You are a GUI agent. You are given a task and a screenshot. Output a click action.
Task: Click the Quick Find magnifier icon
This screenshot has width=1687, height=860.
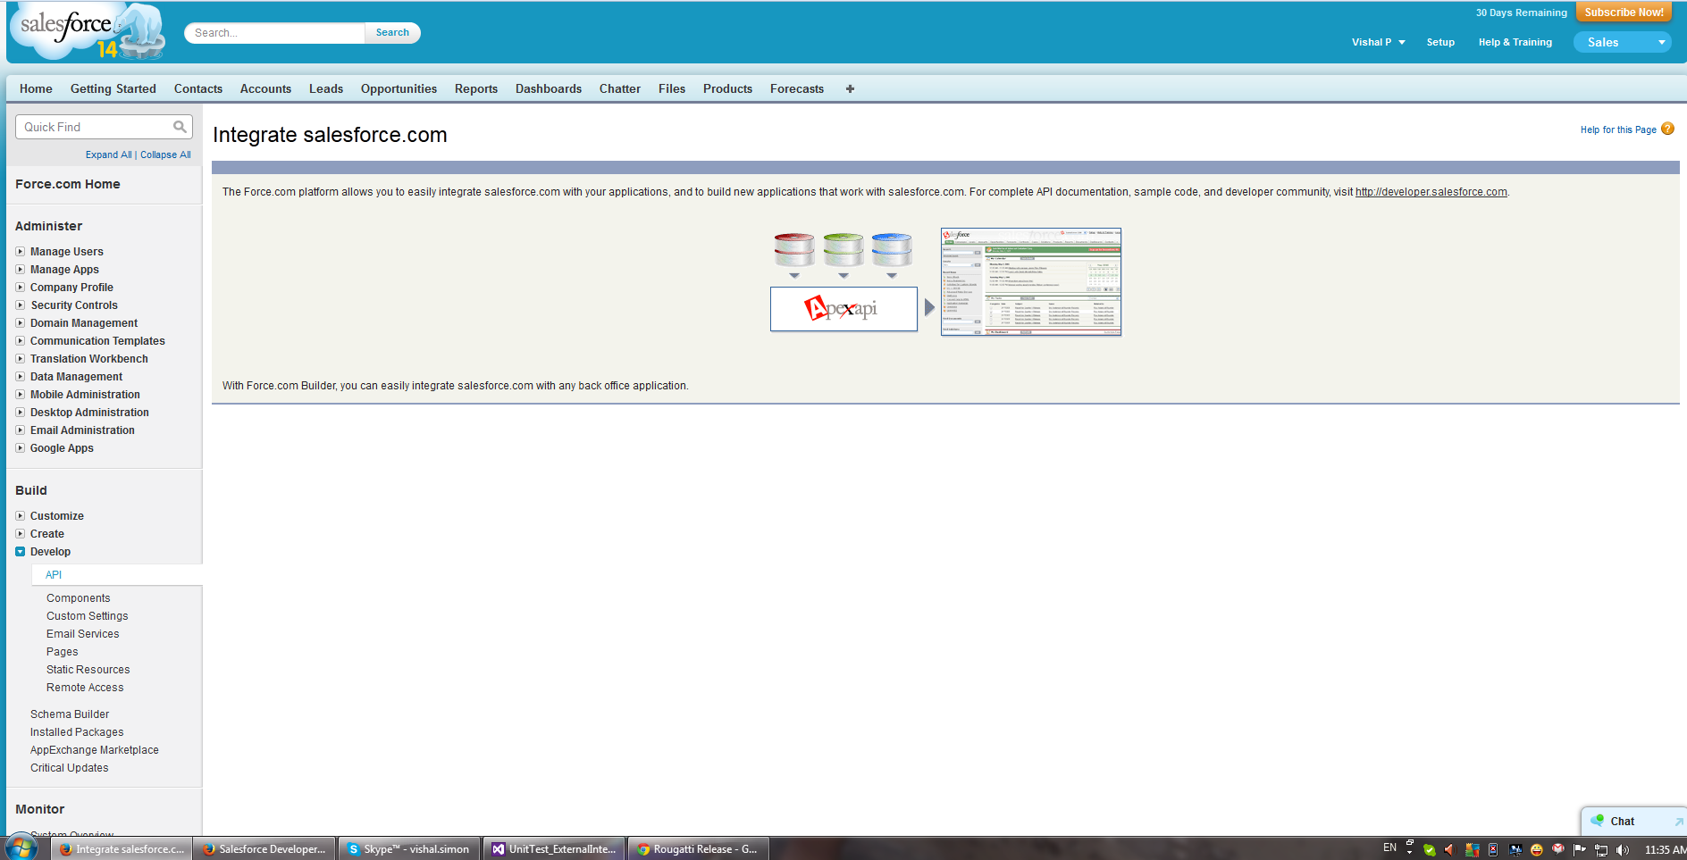coord(180,127)
